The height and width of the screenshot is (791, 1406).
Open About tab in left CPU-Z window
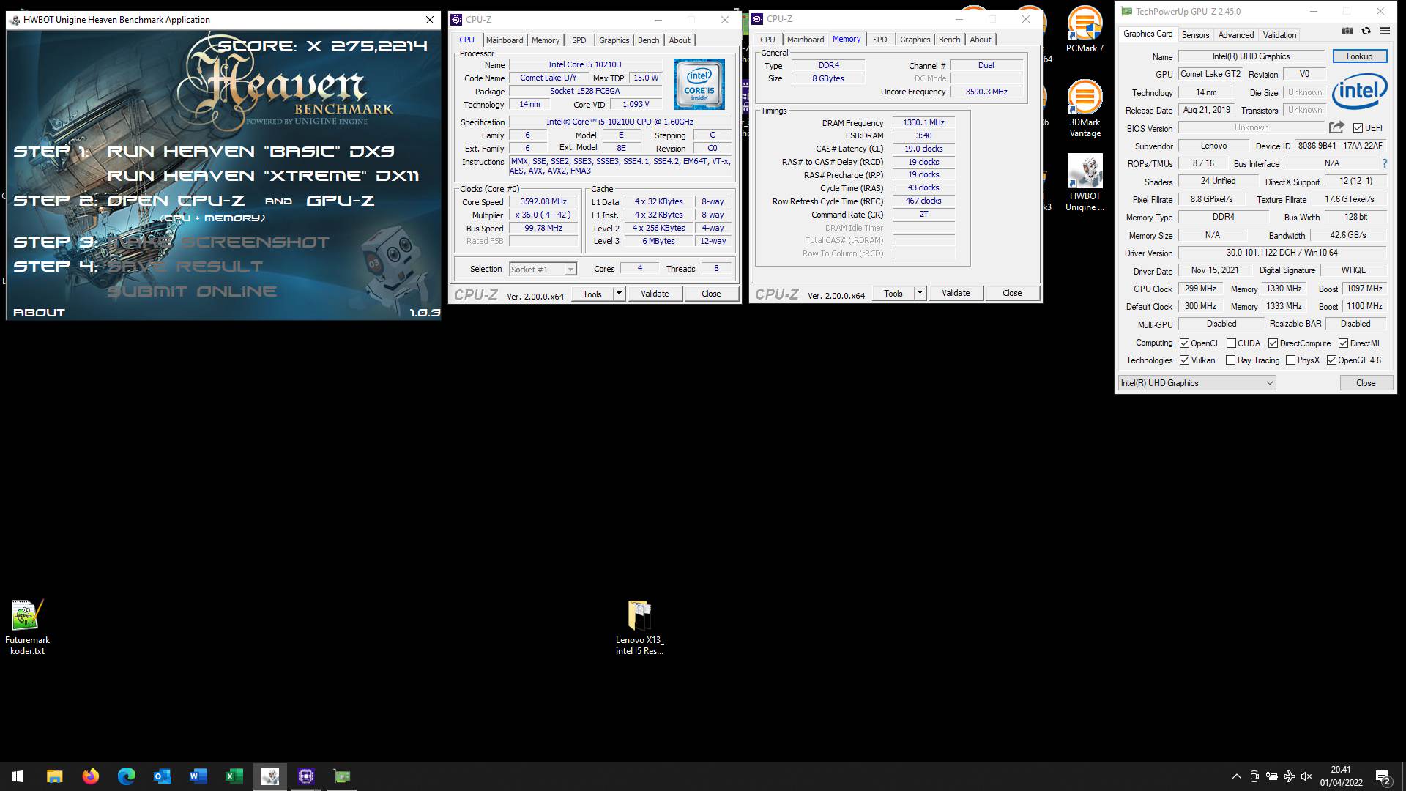(x=680, y=40)
